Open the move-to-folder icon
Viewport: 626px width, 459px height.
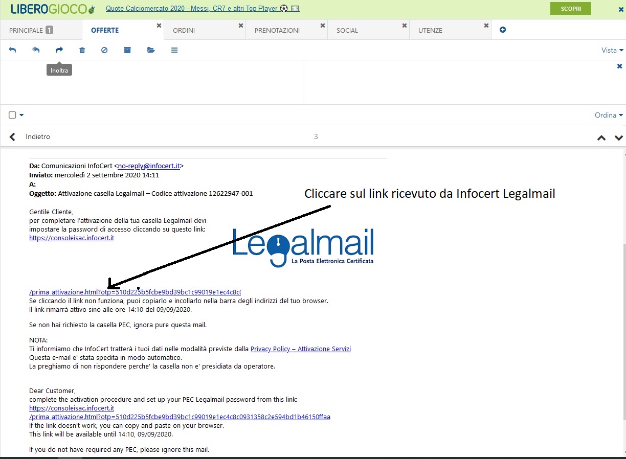pos(151,50)
